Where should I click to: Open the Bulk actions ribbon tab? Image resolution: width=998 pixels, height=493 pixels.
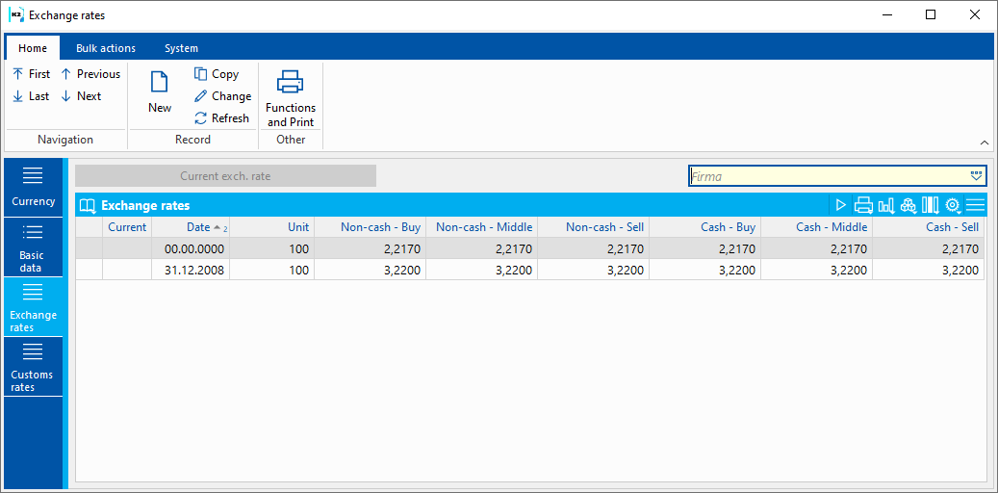(x=106, y=48)
